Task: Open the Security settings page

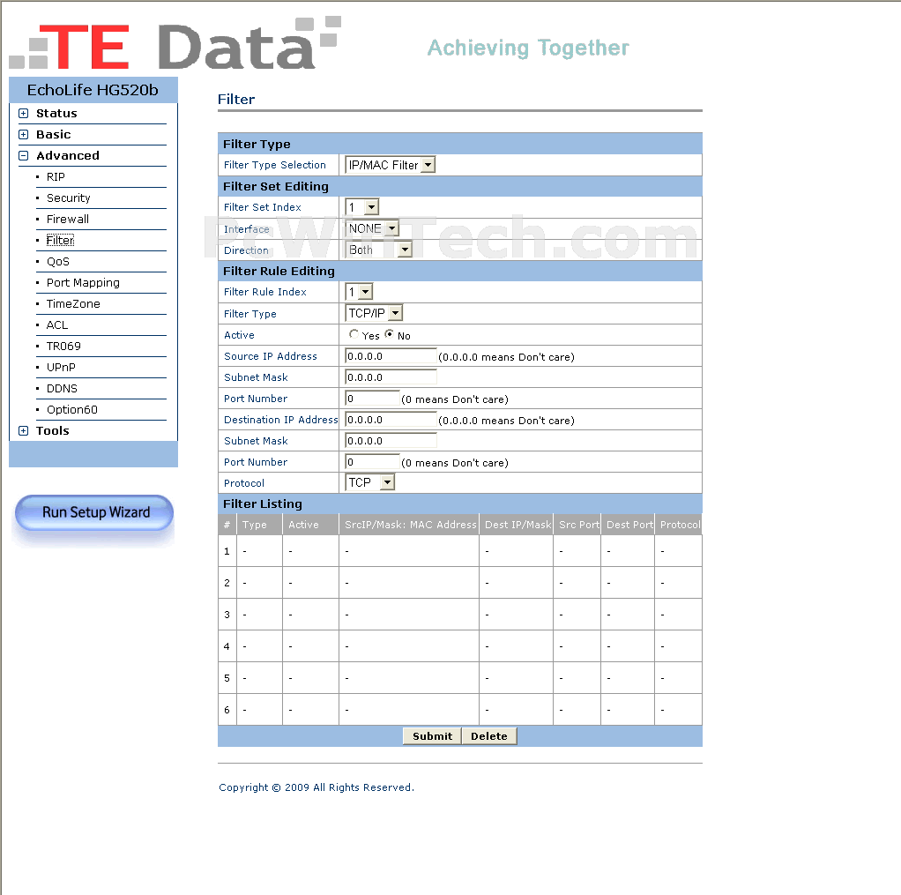Action: (69, 198)
